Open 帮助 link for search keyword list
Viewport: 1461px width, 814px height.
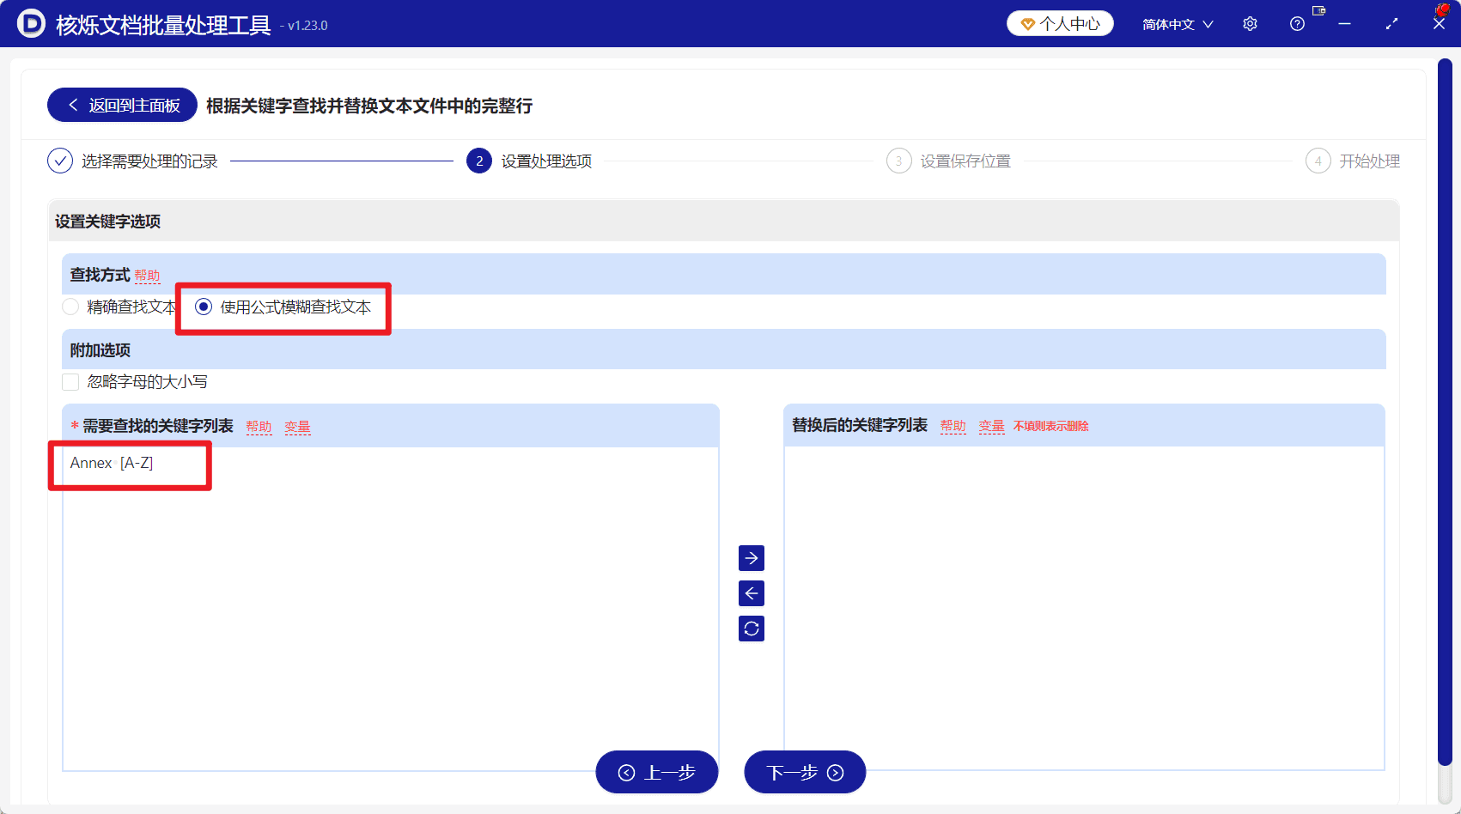coord(259,427)
